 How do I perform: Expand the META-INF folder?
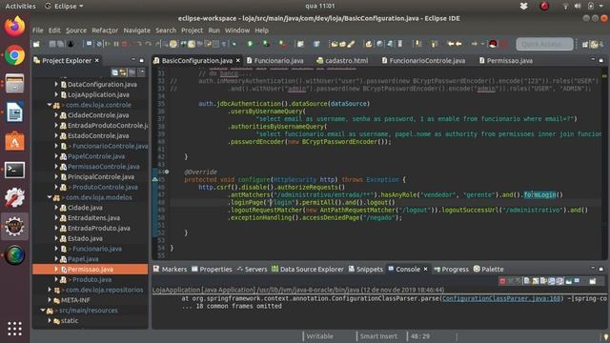tap(50, 300)
